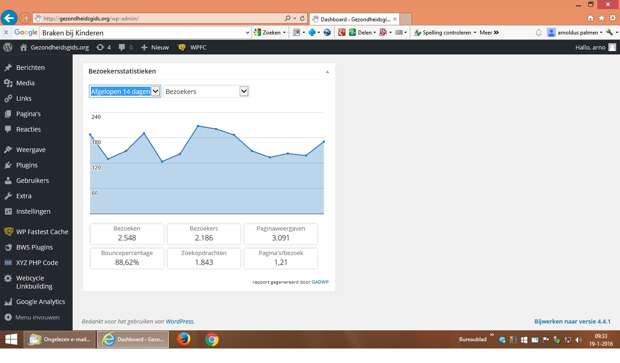Click the Google+ icon in toolbar

pos(341,32)
